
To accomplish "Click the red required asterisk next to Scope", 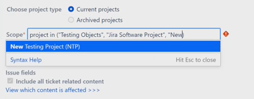I will [x=24, y=33].
